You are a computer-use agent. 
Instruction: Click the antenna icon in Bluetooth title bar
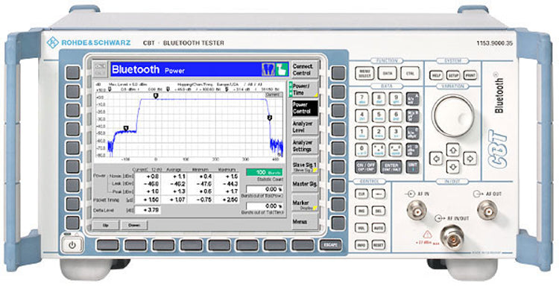click(x=268, y=69)
